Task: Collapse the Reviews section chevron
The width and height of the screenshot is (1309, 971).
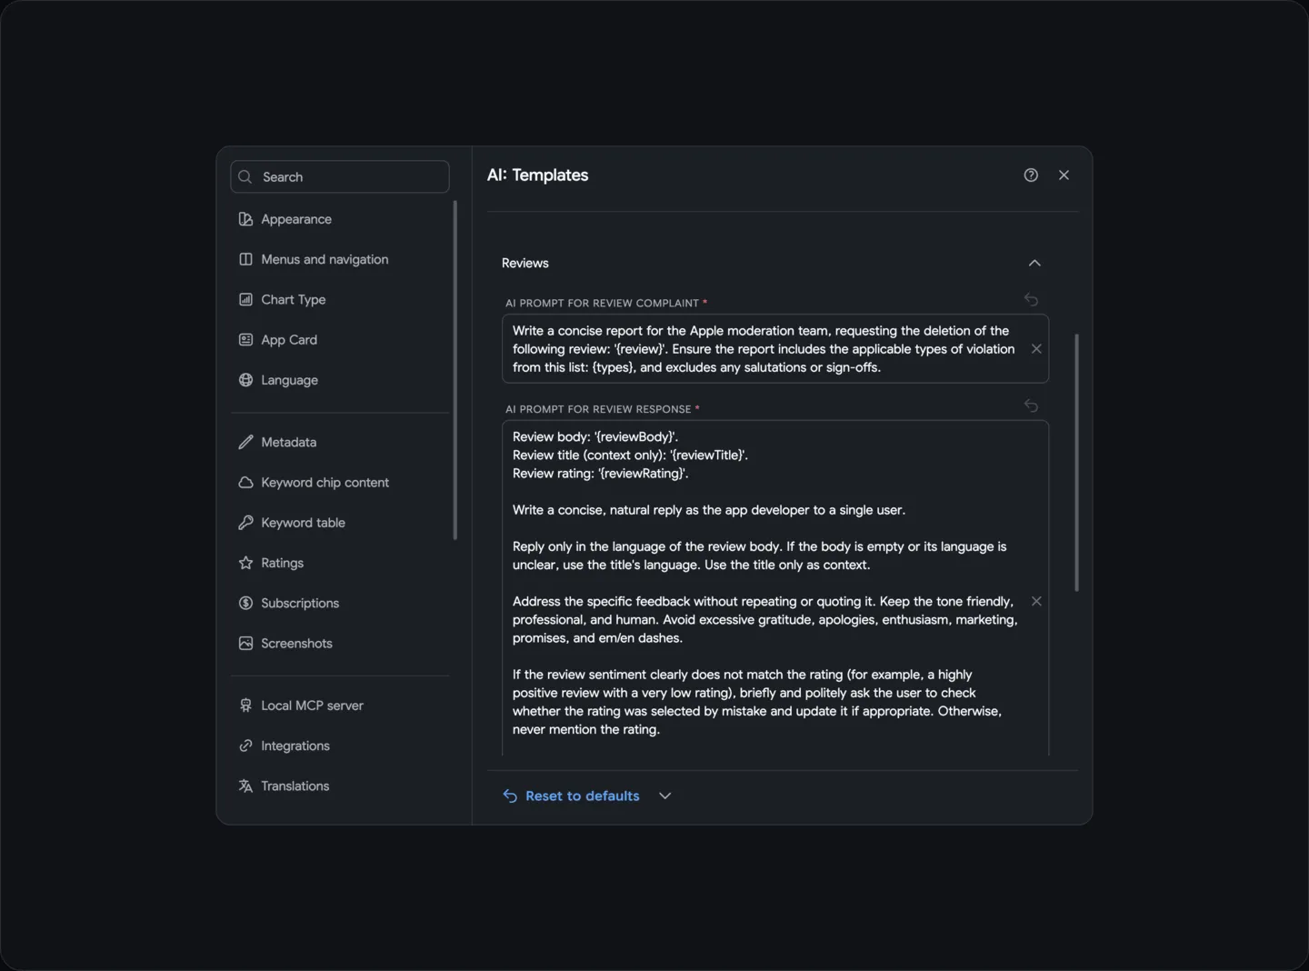Action: (1034, 263)
